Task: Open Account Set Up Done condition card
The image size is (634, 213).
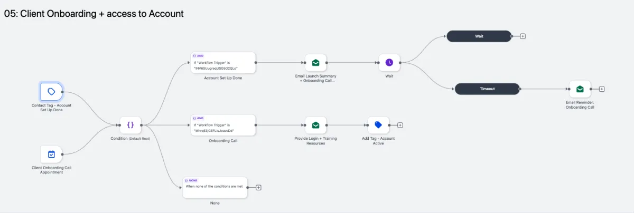Action: pos(222,62)
